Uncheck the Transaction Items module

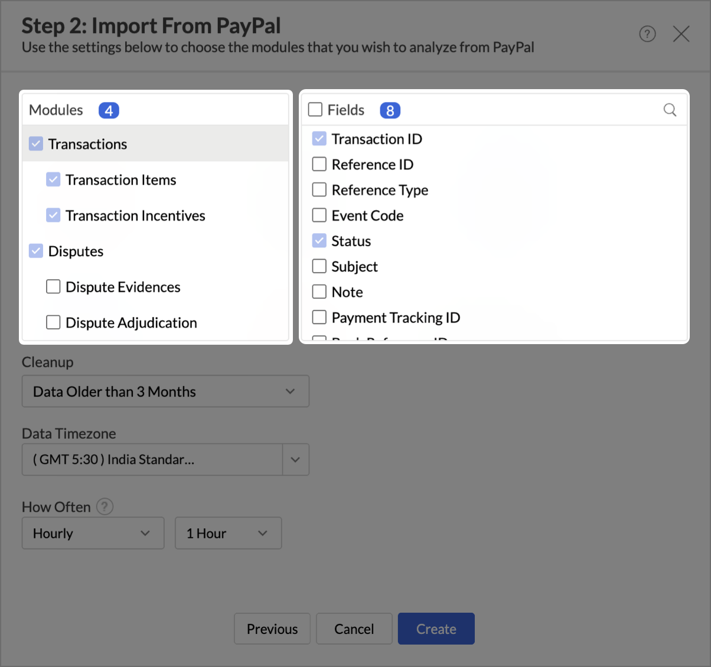point(54,180)
